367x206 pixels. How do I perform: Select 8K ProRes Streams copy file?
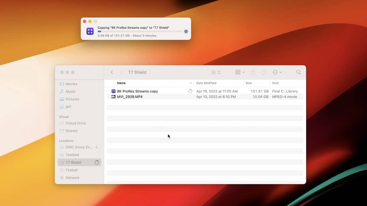[137, 91]
